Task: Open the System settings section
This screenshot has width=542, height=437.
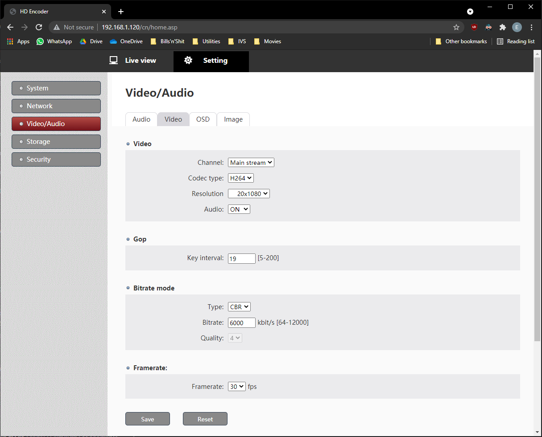Action: (x=56, y=88)
